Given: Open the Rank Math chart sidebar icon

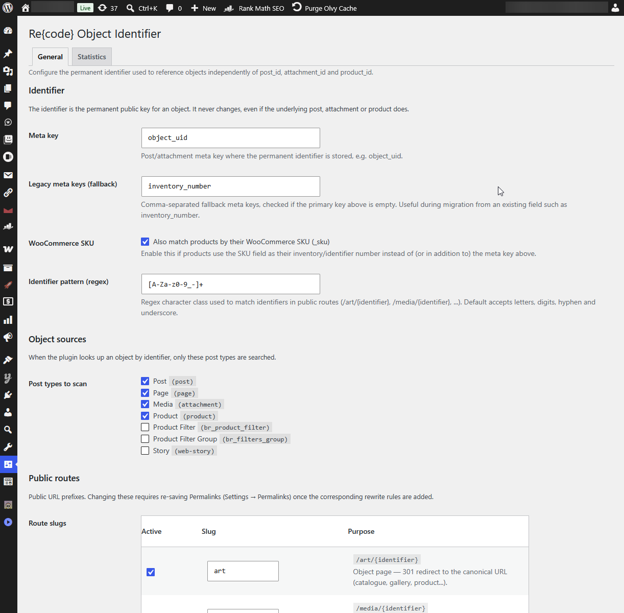Looking at the screenshot, I should [x=8, y=226].
